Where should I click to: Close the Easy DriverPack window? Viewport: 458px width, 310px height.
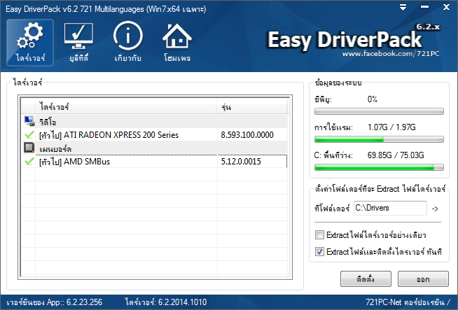[446, 7]
